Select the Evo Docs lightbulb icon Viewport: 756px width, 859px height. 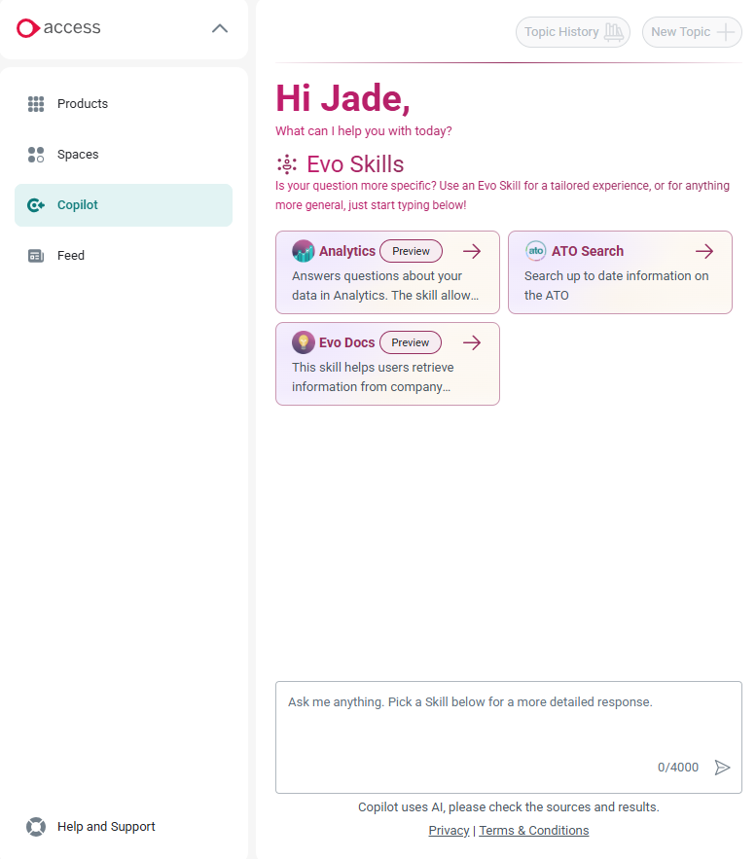click(302, 341)
